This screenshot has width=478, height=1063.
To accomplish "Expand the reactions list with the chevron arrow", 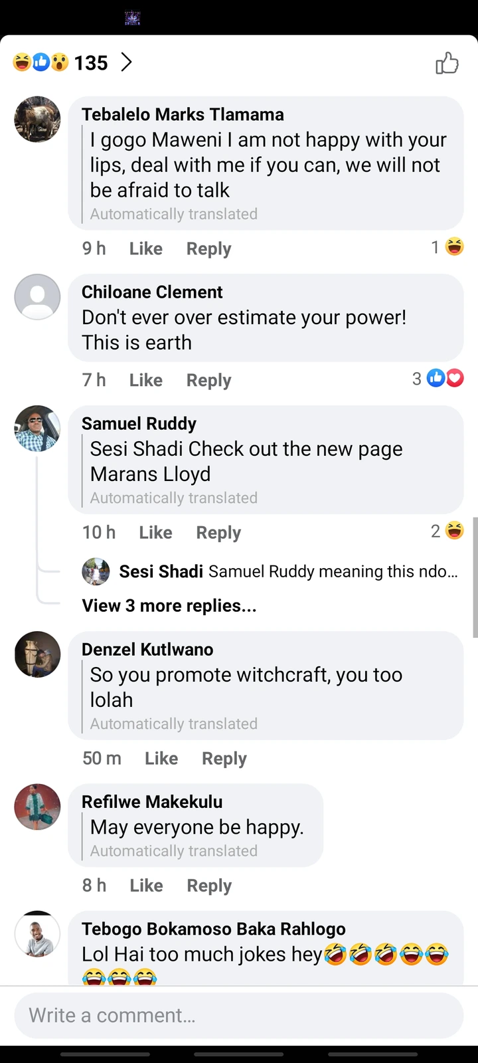I will [126, 62].
